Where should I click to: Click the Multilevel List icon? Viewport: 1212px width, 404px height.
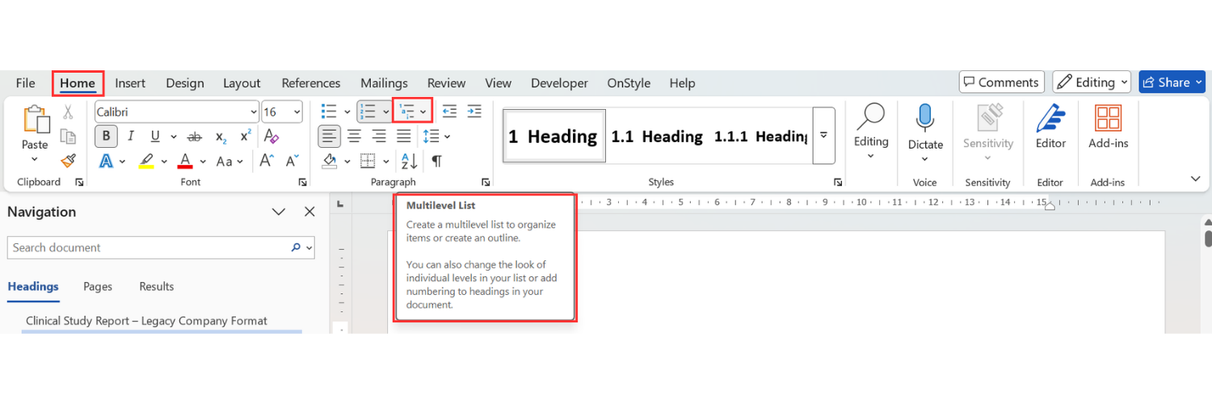(x=406, y=112)
